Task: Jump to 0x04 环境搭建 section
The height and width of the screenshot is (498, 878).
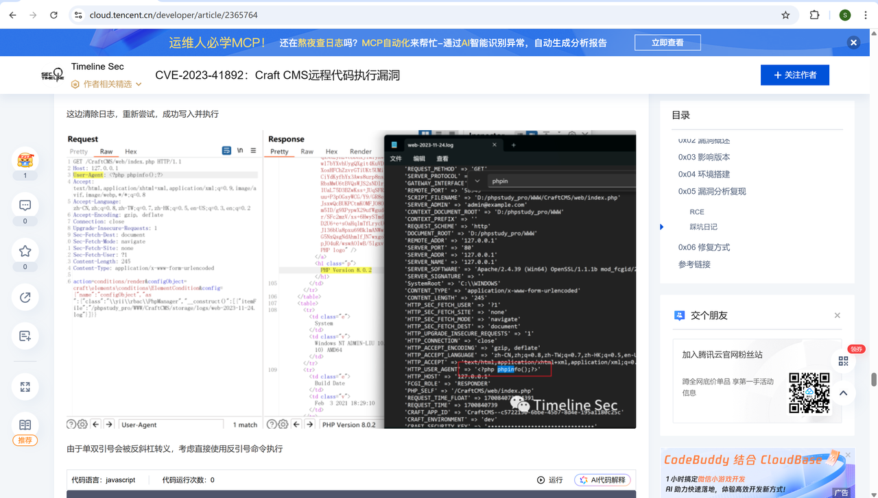Action: click(704, 174)
